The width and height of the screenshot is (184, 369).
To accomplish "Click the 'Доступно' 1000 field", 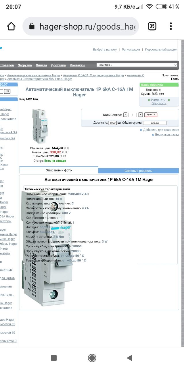I will (x=113, y=123).
